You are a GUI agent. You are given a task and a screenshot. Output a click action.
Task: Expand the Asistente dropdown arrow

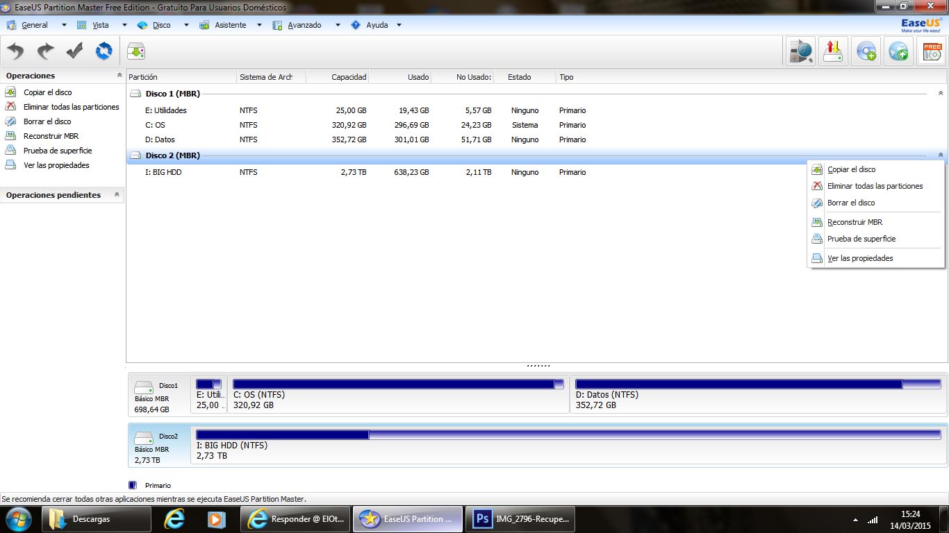click(259, 25)
